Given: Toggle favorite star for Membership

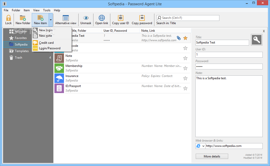Looking at the screenshot, I should tap(185, 68).
